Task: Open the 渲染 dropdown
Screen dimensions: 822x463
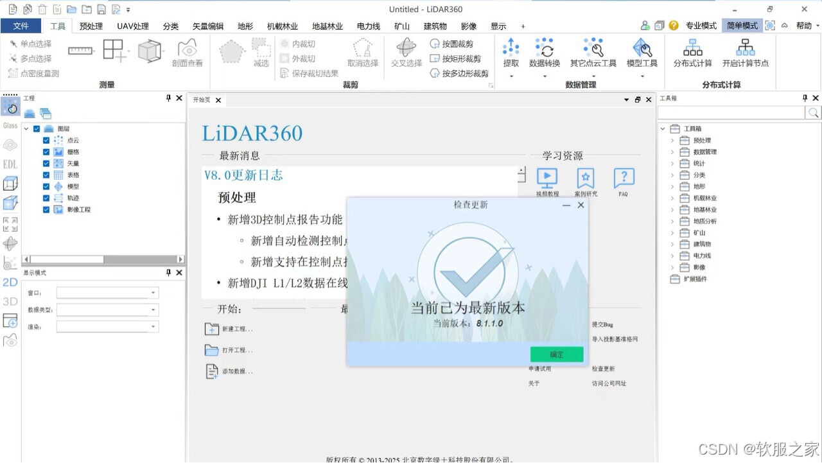Action: pyautogui.click(x=107, y=326)
